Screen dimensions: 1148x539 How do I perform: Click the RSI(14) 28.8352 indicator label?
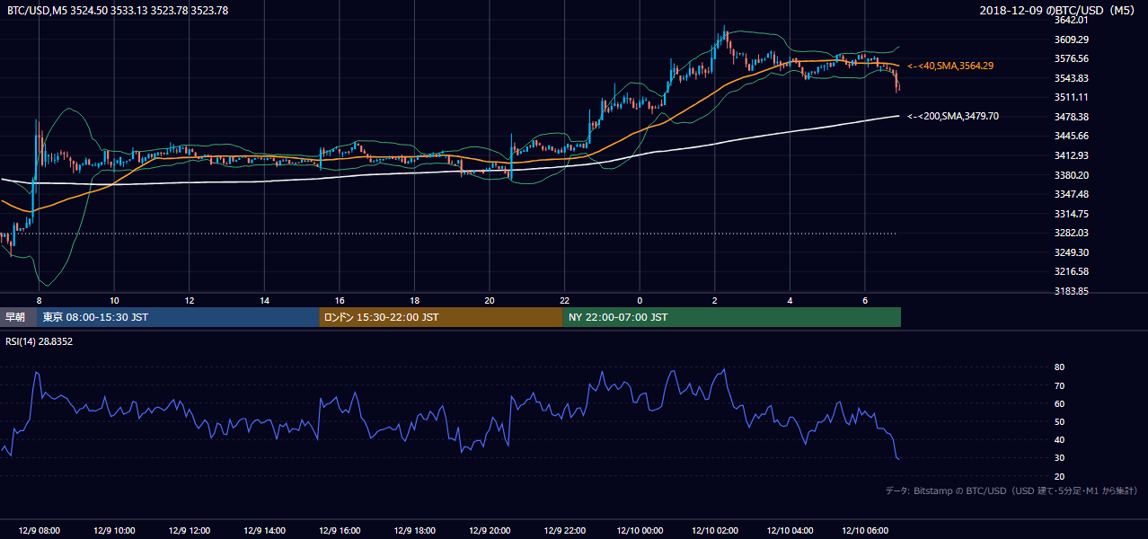40,341
